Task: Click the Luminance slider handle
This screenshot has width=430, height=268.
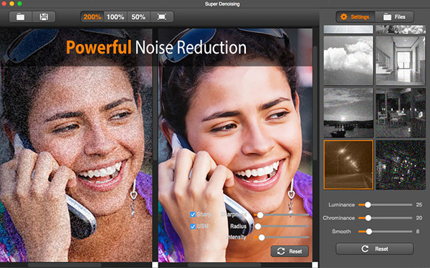Action: click(368, 204)
